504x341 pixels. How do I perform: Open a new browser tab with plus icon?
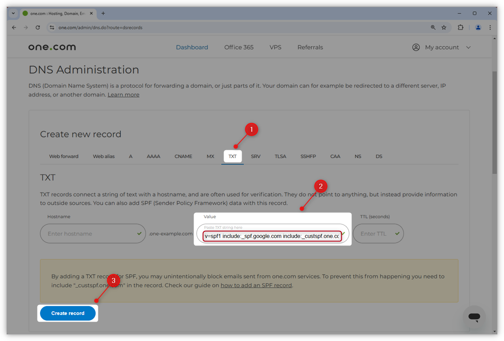[103, 13]
